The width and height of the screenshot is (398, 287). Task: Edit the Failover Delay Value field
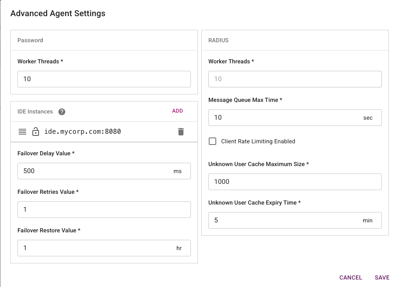(104, 171)
